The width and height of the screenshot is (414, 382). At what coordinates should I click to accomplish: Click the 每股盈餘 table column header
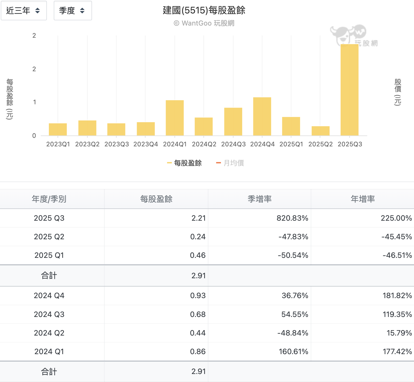[x=156, y=199]
